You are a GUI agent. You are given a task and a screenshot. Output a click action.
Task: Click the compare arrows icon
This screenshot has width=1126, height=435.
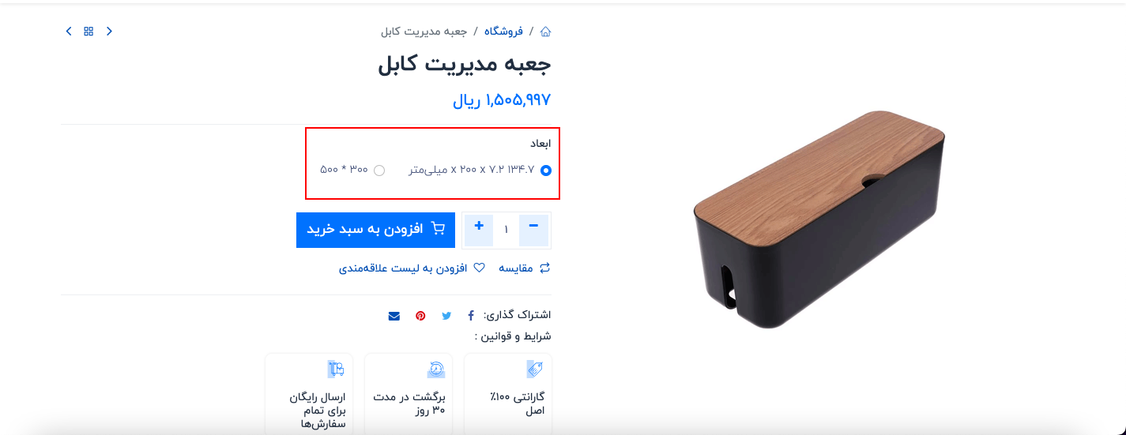545,268
